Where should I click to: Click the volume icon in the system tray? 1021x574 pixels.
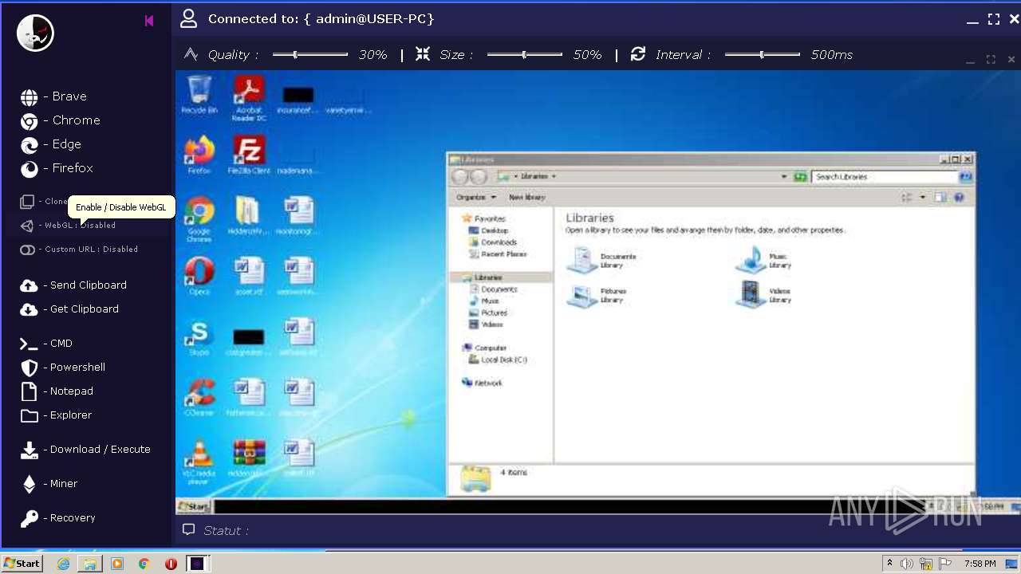[907, 564]
